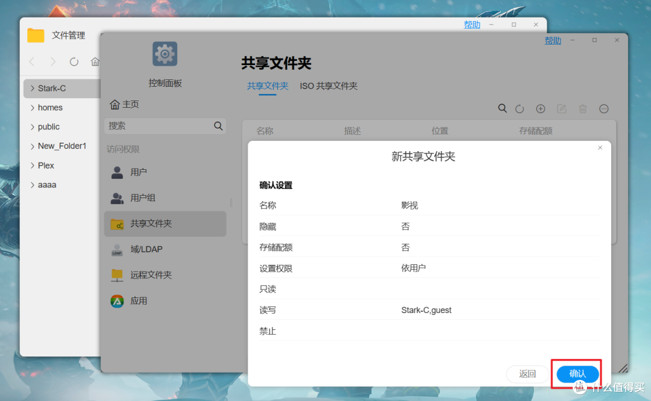Add a new shared folder with plus icon

541,109
